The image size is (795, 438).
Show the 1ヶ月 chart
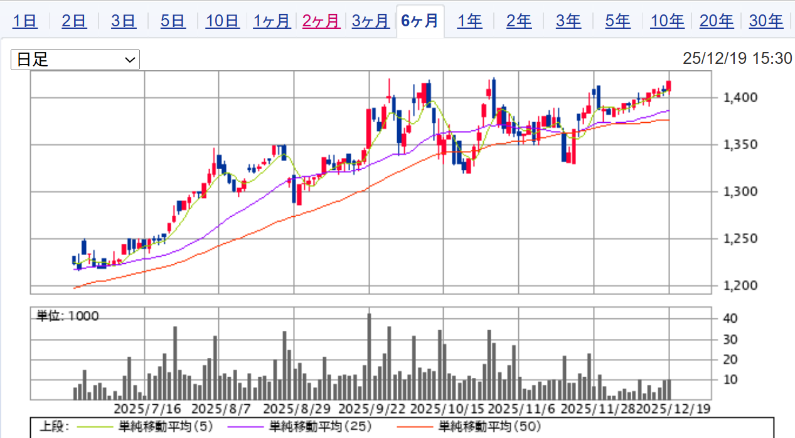(x=272, y=21)
